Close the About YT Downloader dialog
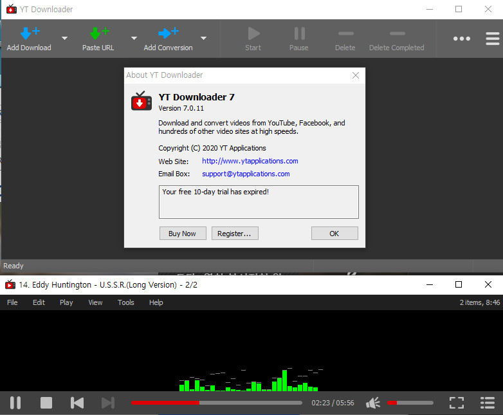The height and width of the screenshot is (415, 503). (x=356, y=75)
